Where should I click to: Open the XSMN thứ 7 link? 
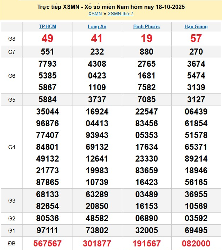120,14
